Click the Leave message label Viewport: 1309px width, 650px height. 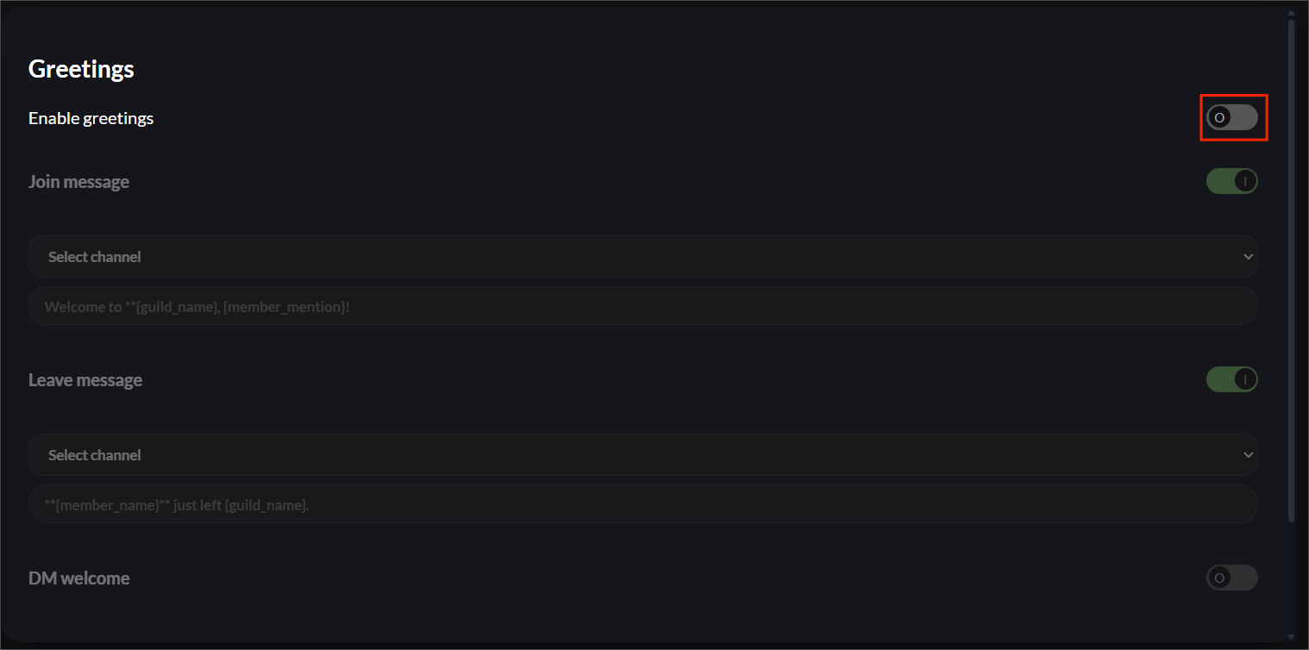click(x=85, y=380)
